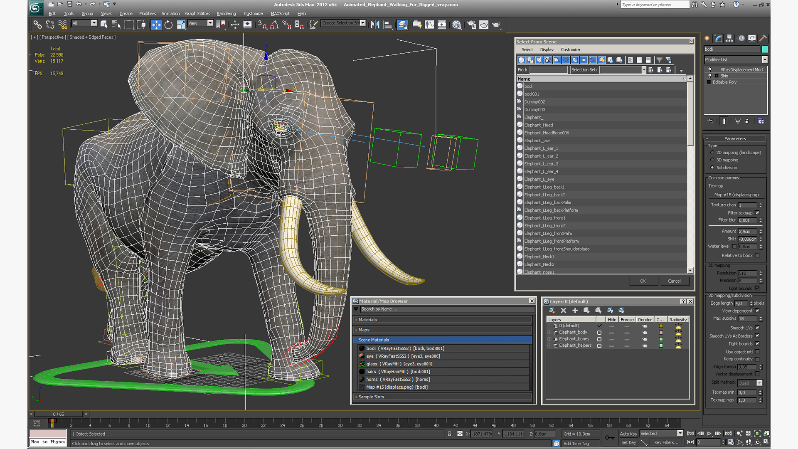Open the Utilities hammer panel tab

click(x=763, y=38)
